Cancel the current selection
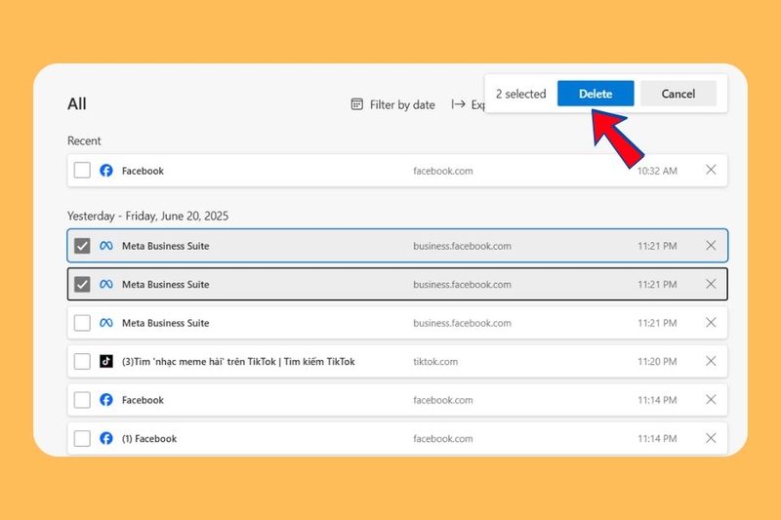Viewport: 781px width, 520px height. [678, 94]
